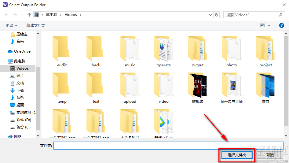289x163 pixels.
Task: Select 图片 in the navigation pane
Action: (x=17, y=76)
